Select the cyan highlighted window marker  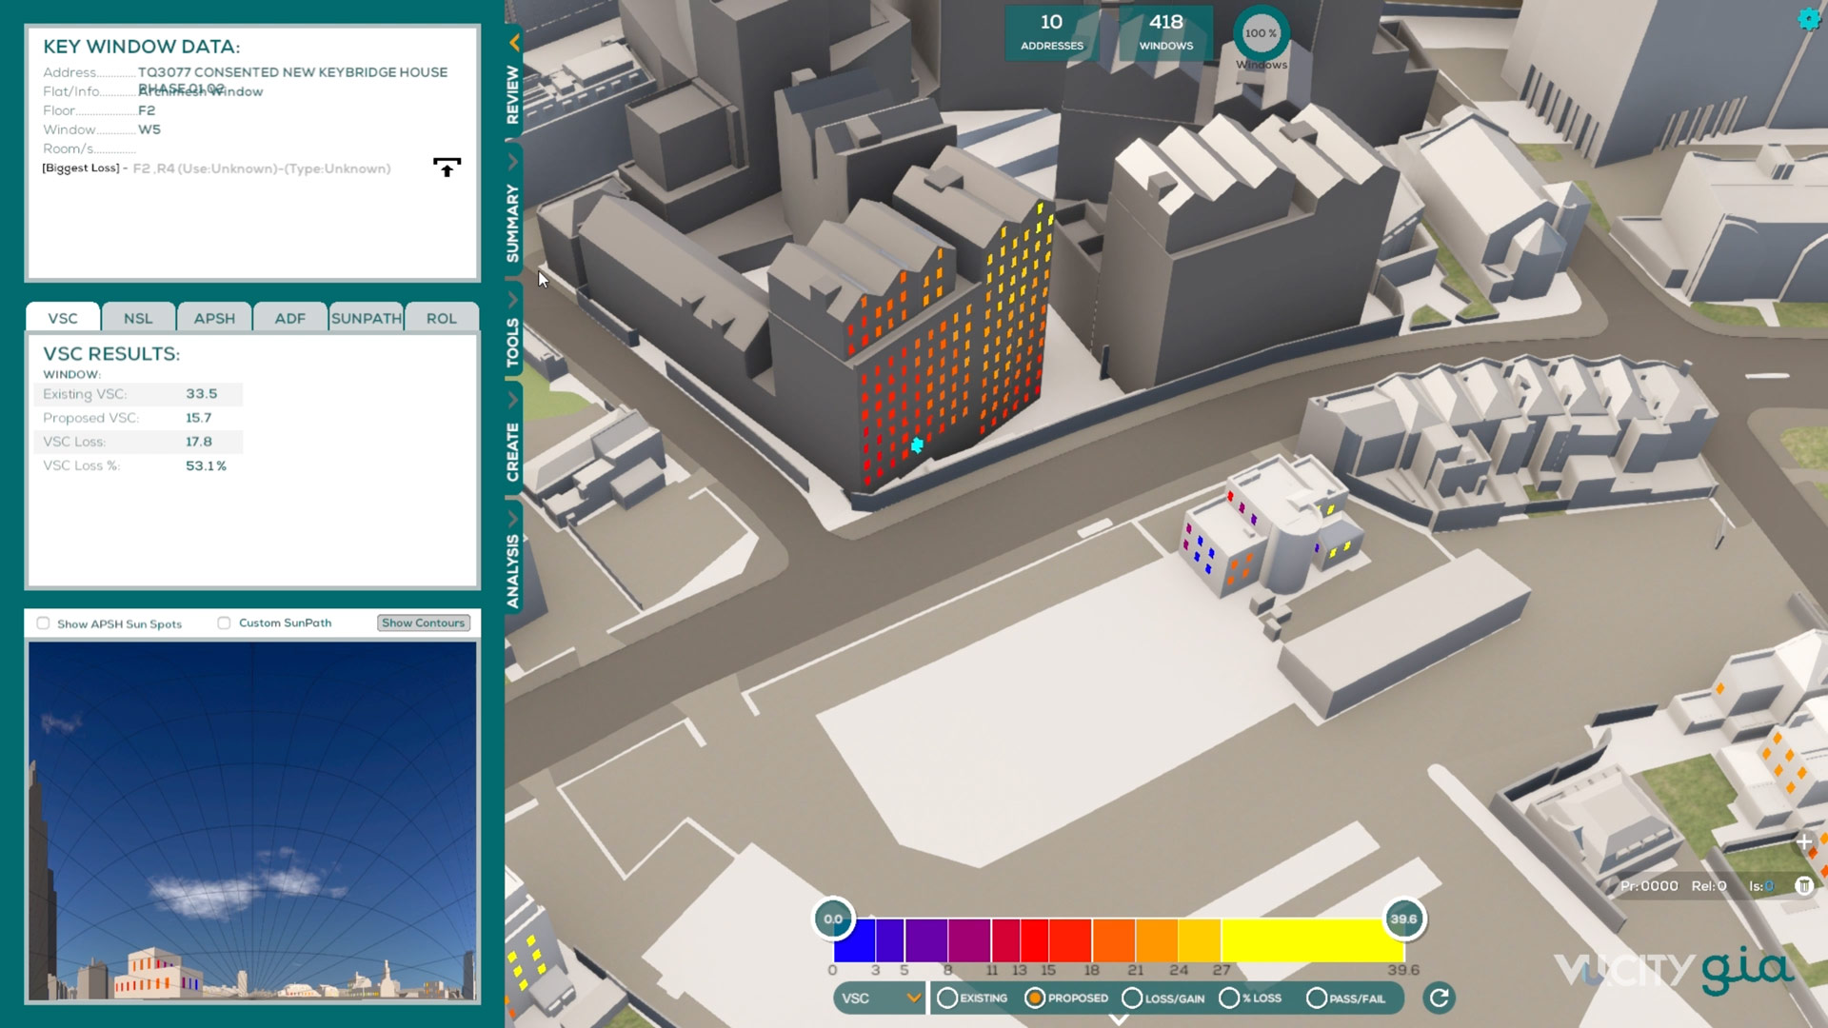coord(917,445)
